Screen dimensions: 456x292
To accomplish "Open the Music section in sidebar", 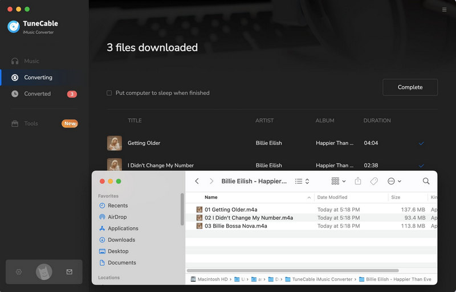I will [31, 61].
